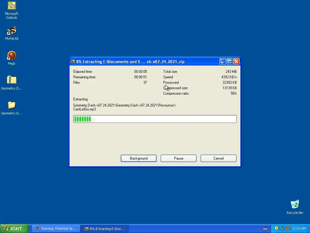The width and height of the screenshot is (310, 233).
Task: Switch to '8% Extracting' taskbar item
Action: [x=105, y=229]
